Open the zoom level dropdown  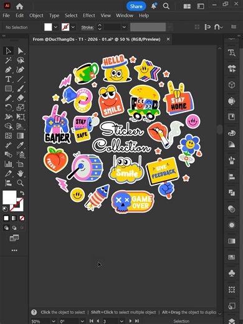[54, 321]
